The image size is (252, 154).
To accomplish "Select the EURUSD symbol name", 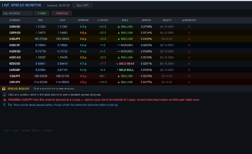I will [x=15, y=27].
